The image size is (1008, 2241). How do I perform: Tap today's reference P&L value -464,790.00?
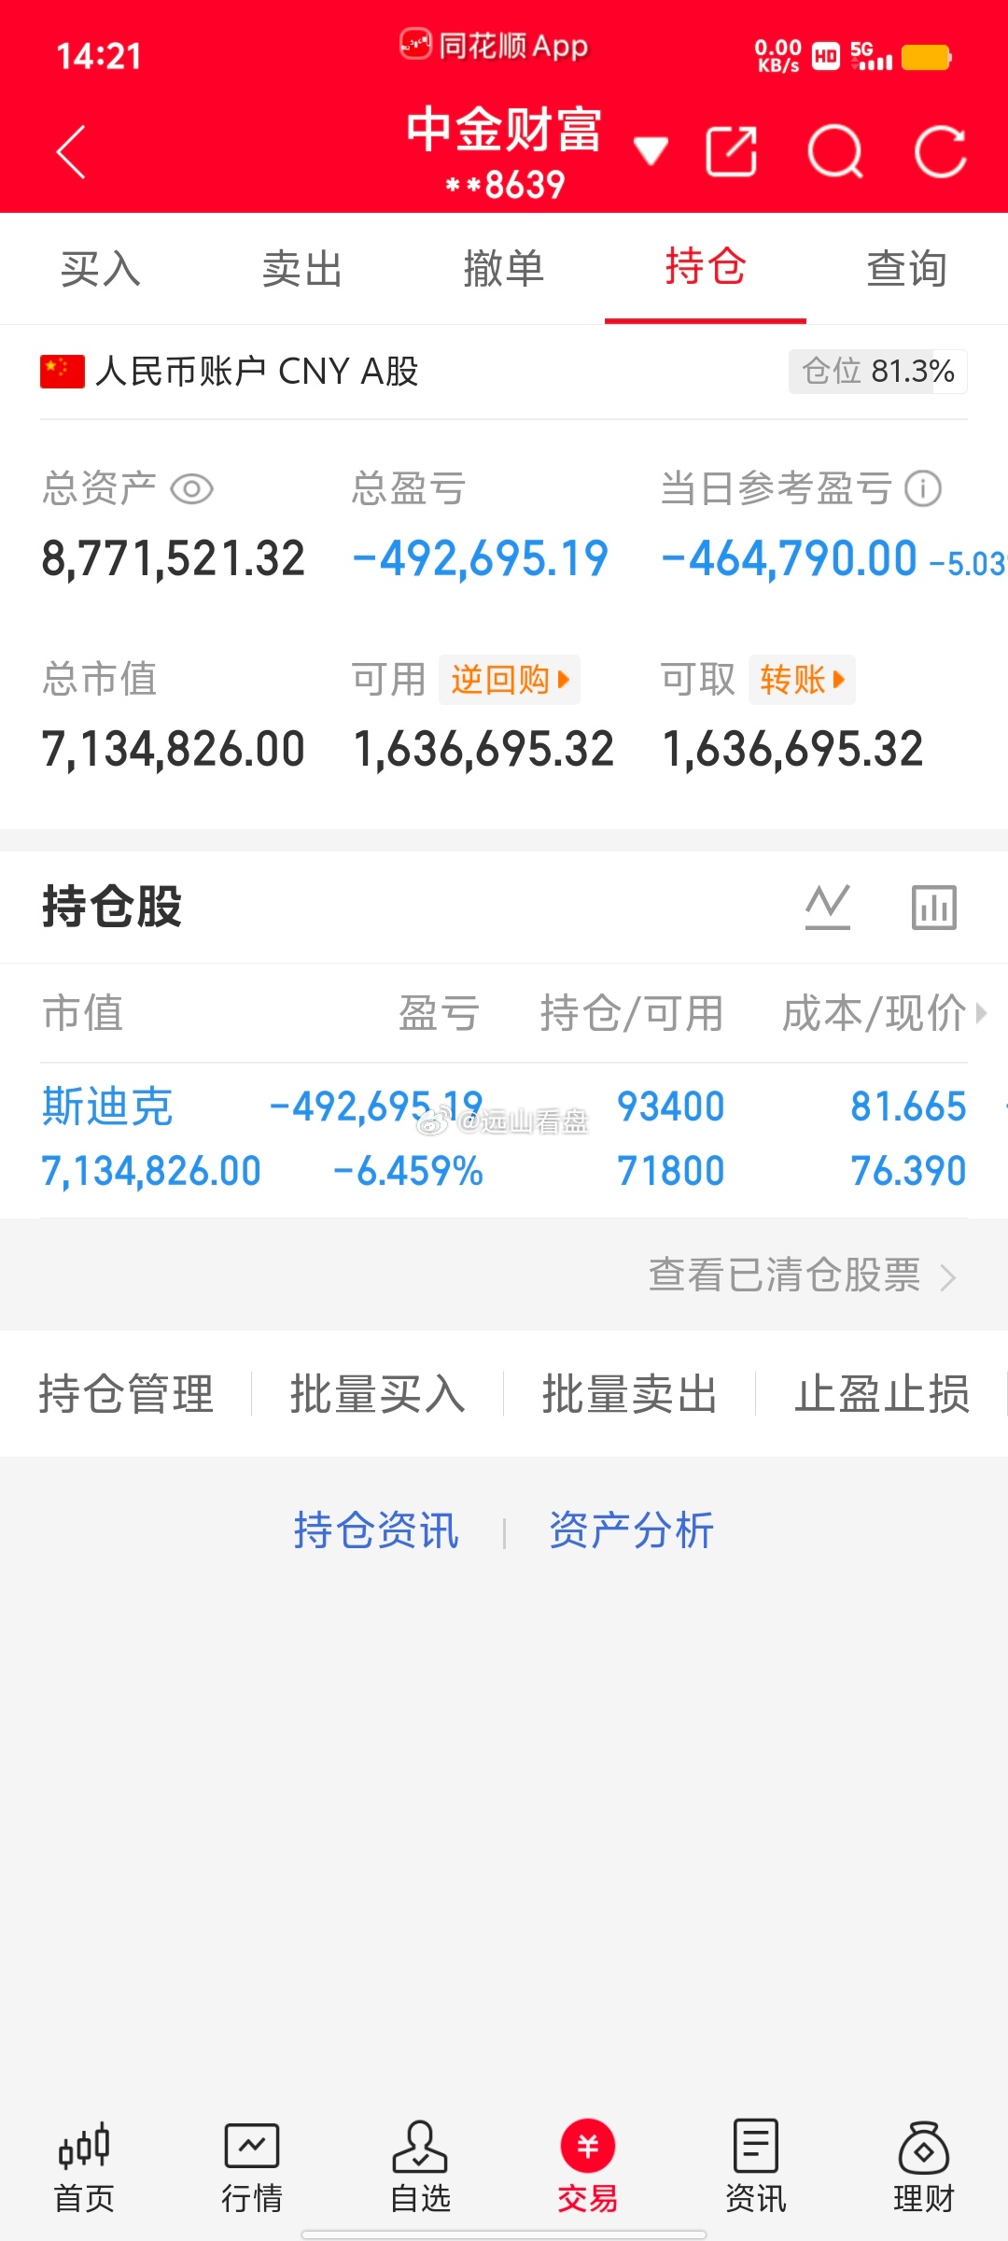[790, 559]
